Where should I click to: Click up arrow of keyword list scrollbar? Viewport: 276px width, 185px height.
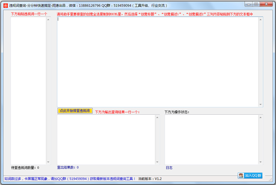pyautogui.click(x=49, y=20)
